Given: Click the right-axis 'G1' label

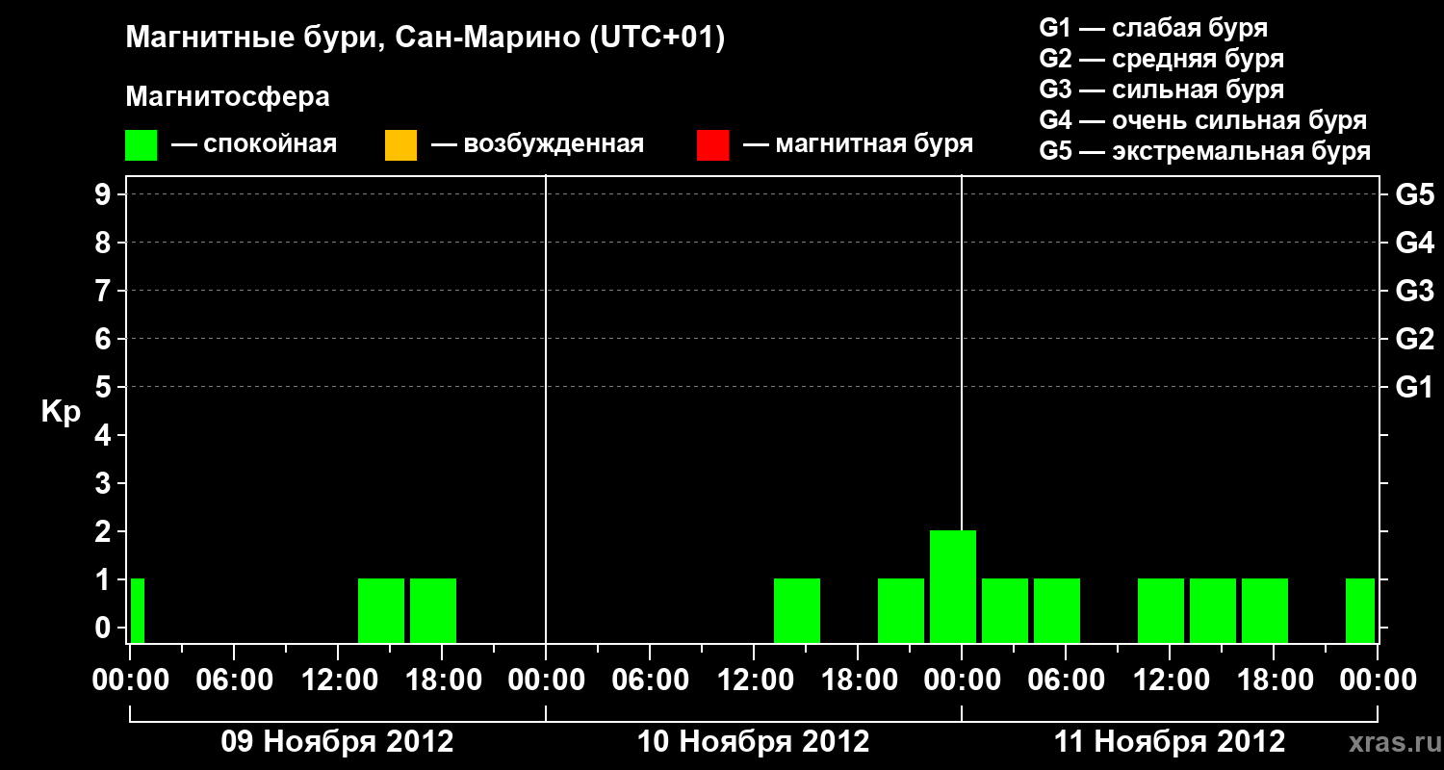Looking at the screenshot, I should pyautogui.click(x=1415, y=387).
